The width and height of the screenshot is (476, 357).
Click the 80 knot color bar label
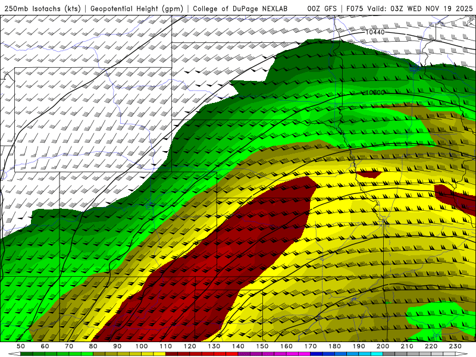click(93, 346)
